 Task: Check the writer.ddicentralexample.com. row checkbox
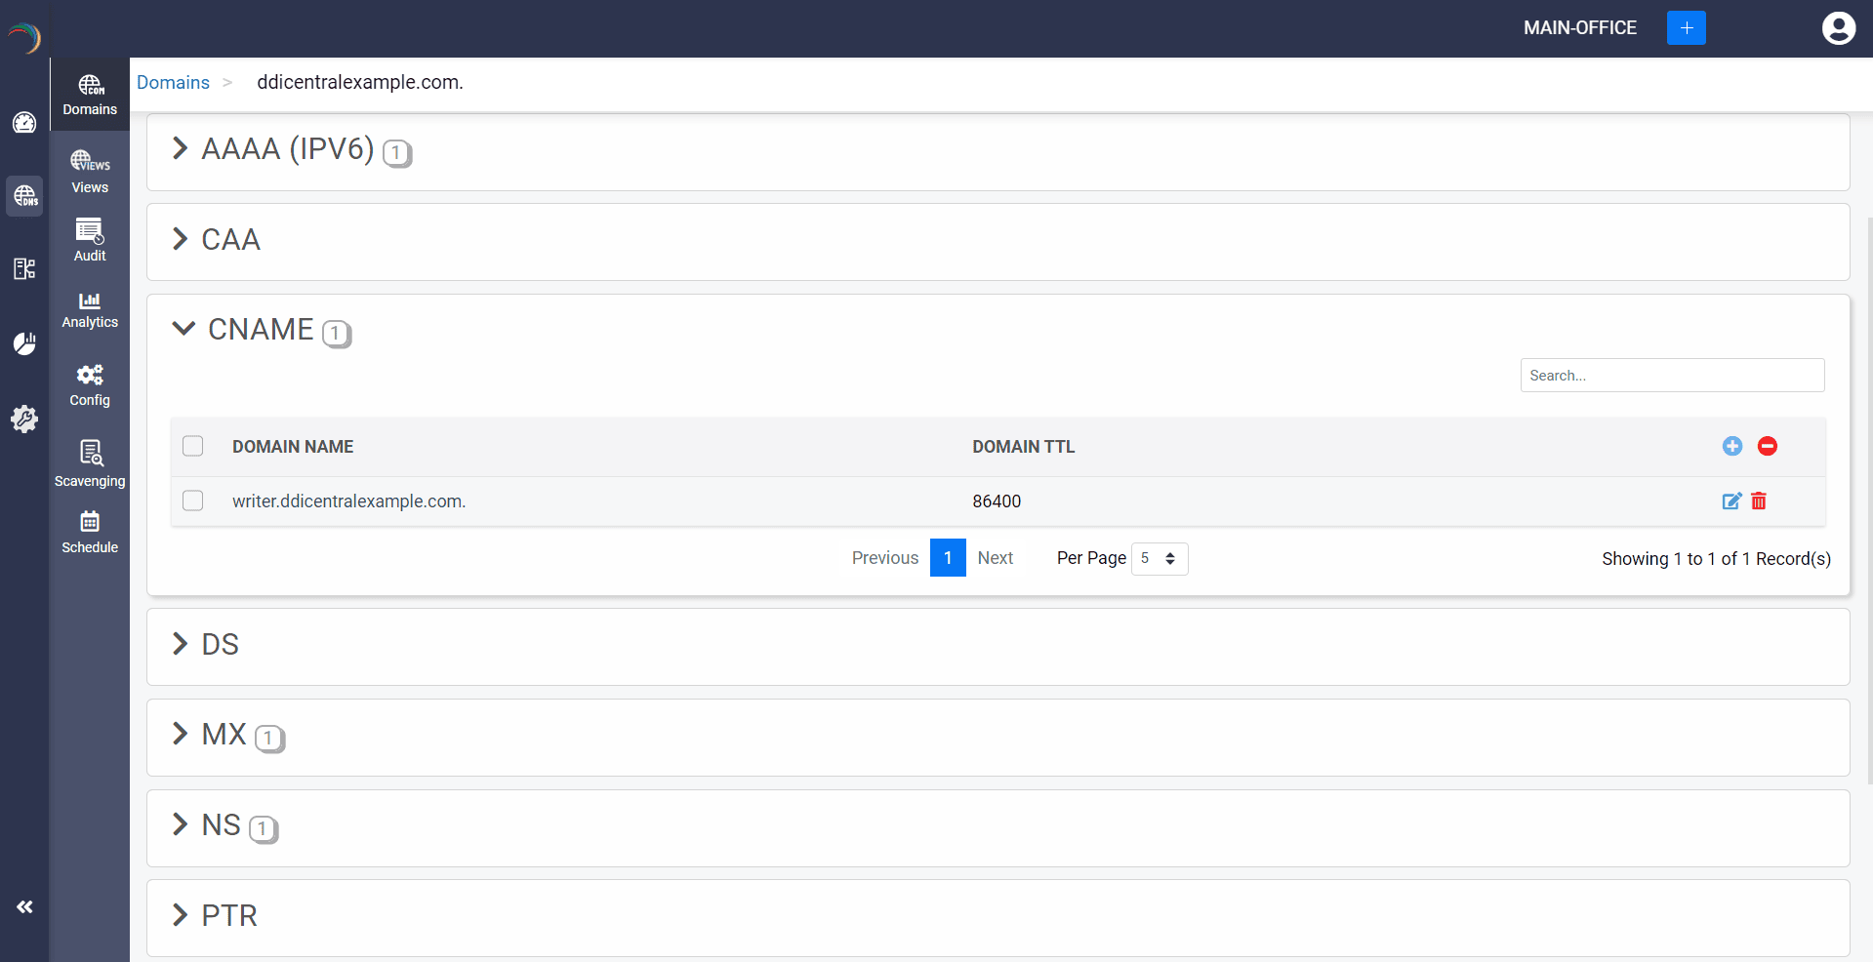tap(193, 501)
